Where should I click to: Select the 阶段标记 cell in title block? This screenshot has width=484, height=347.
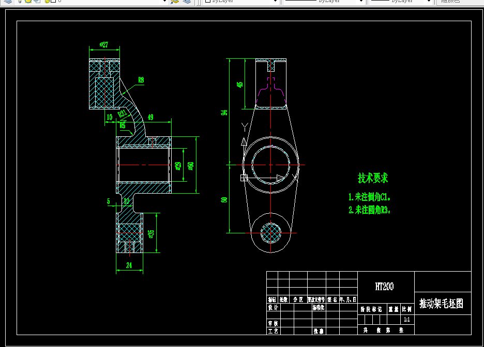[371, 309]
